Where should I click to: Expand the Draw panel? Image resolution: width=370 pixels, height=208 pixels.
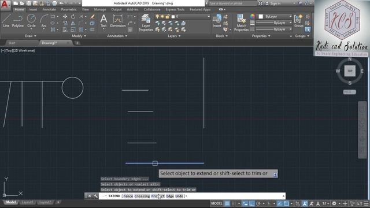point(31,36)
